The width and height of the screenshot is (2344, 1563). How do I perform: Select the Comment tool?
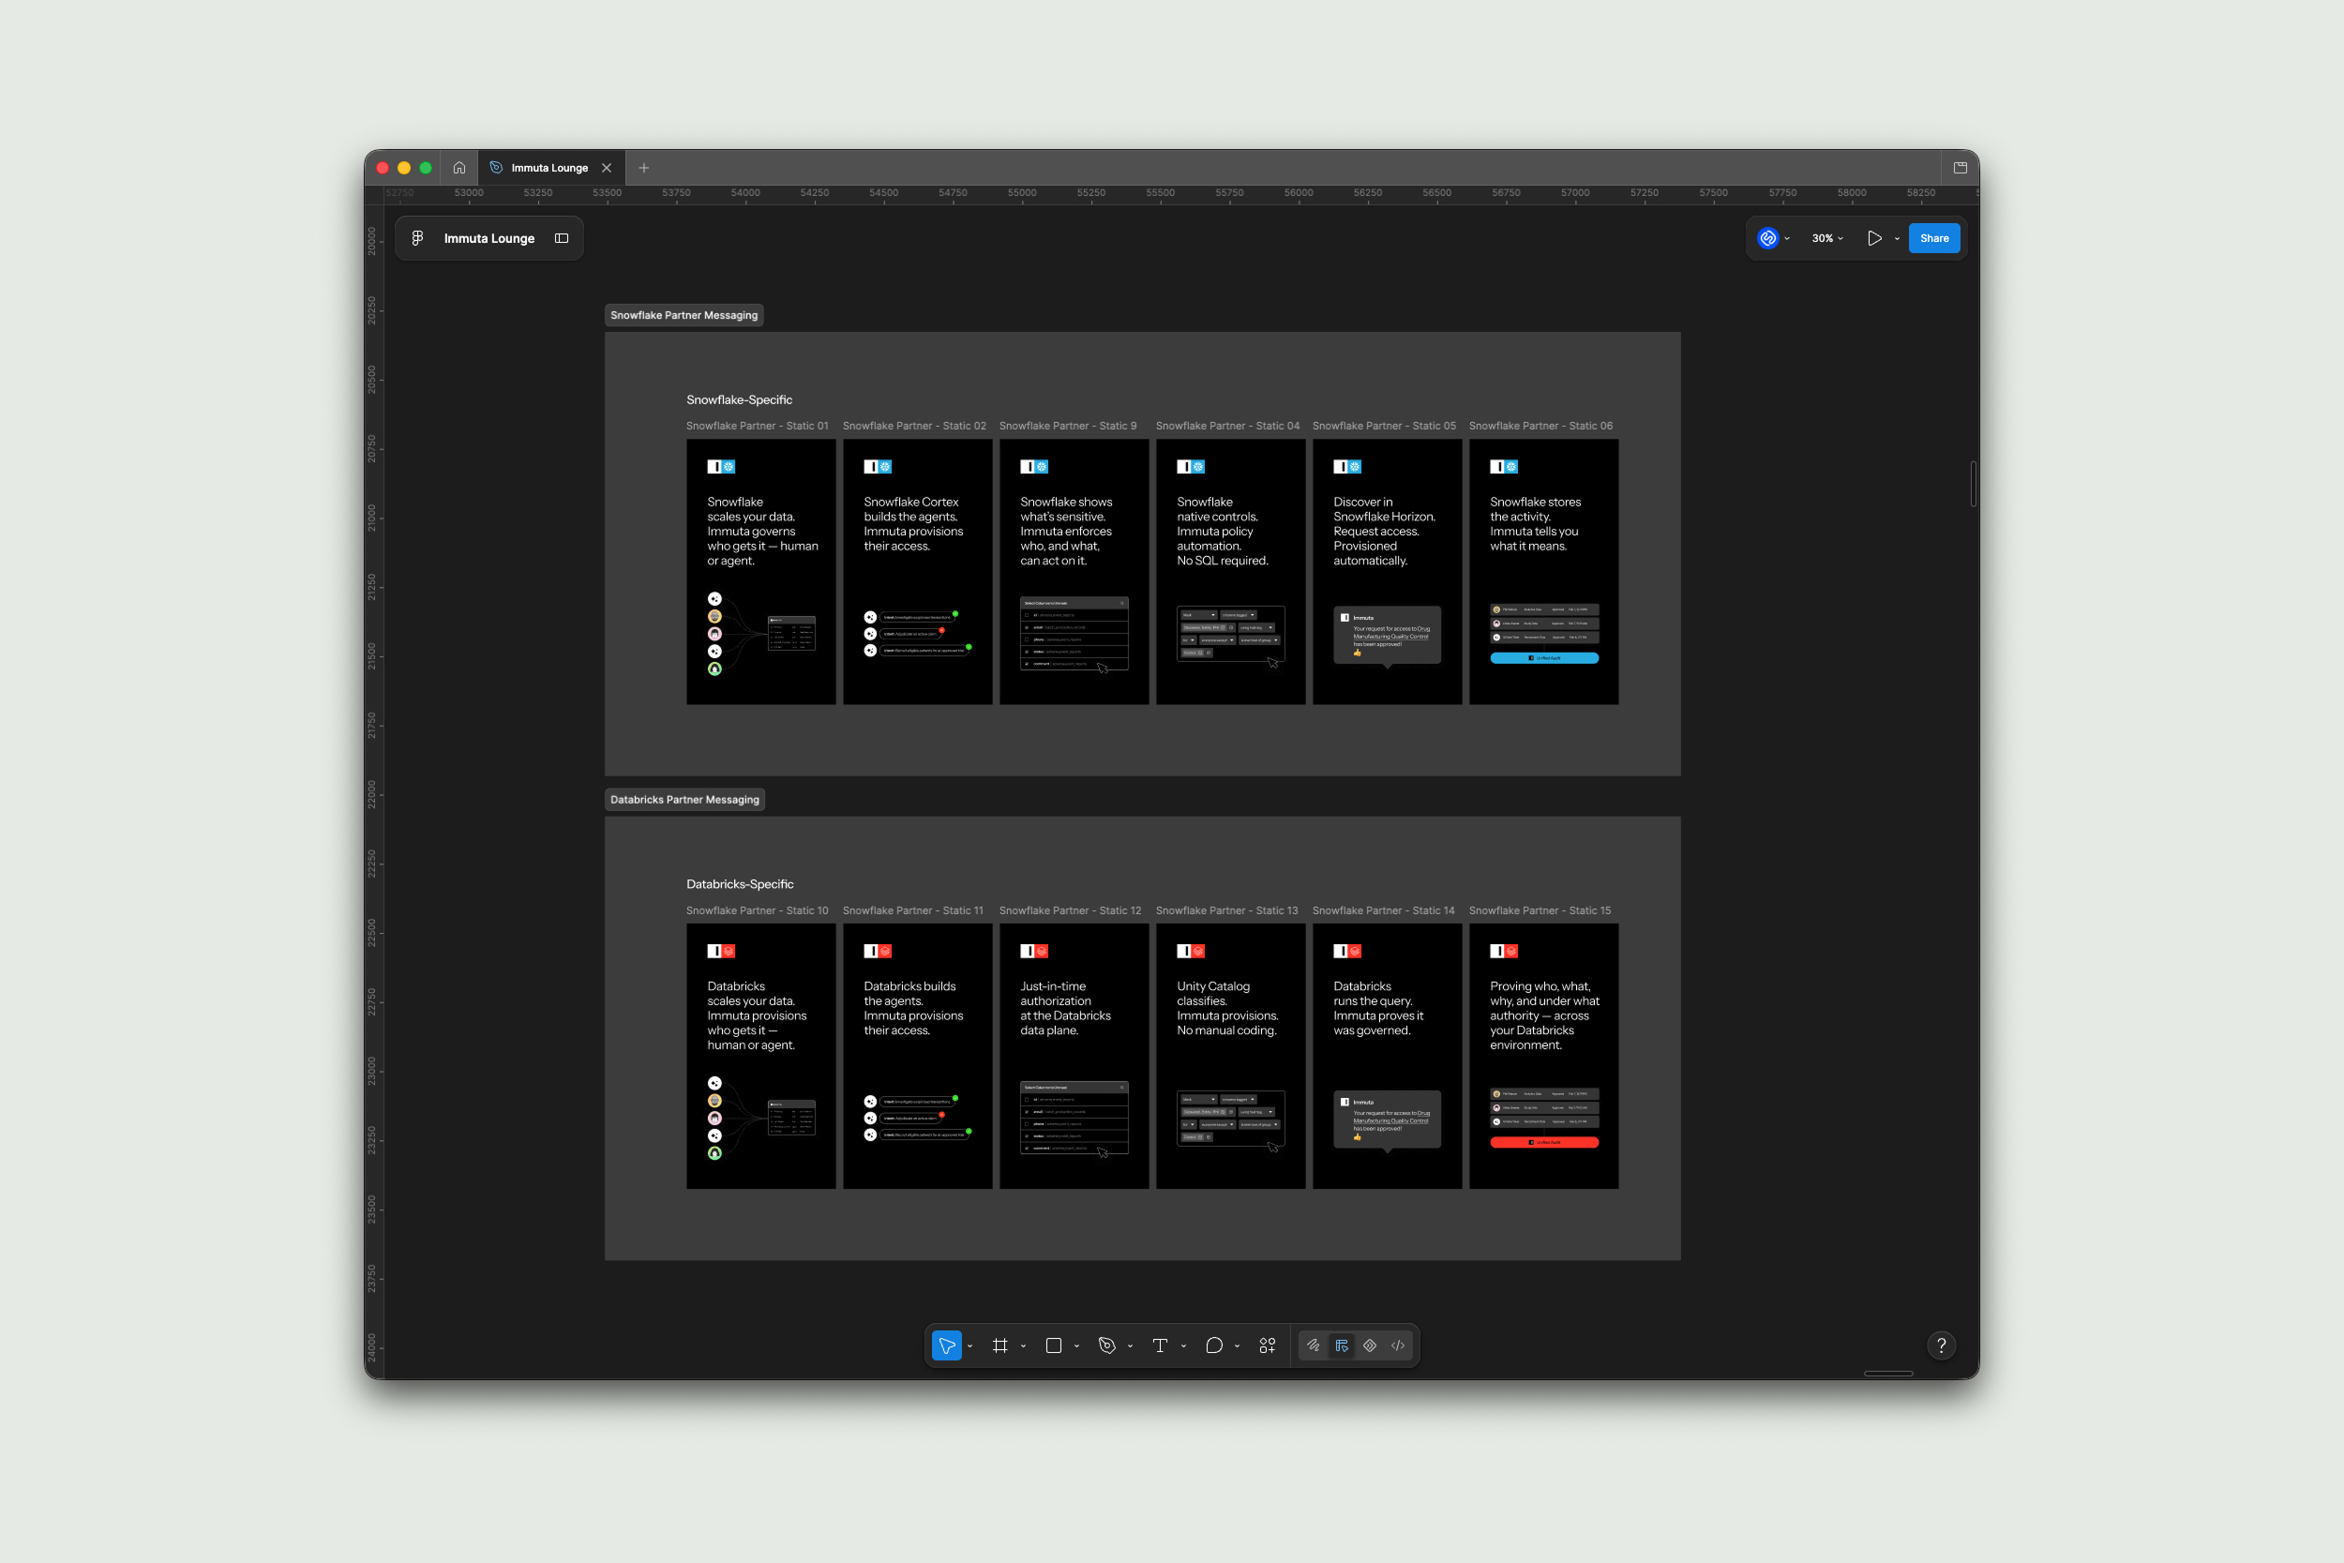(x=1214, y=1345)
